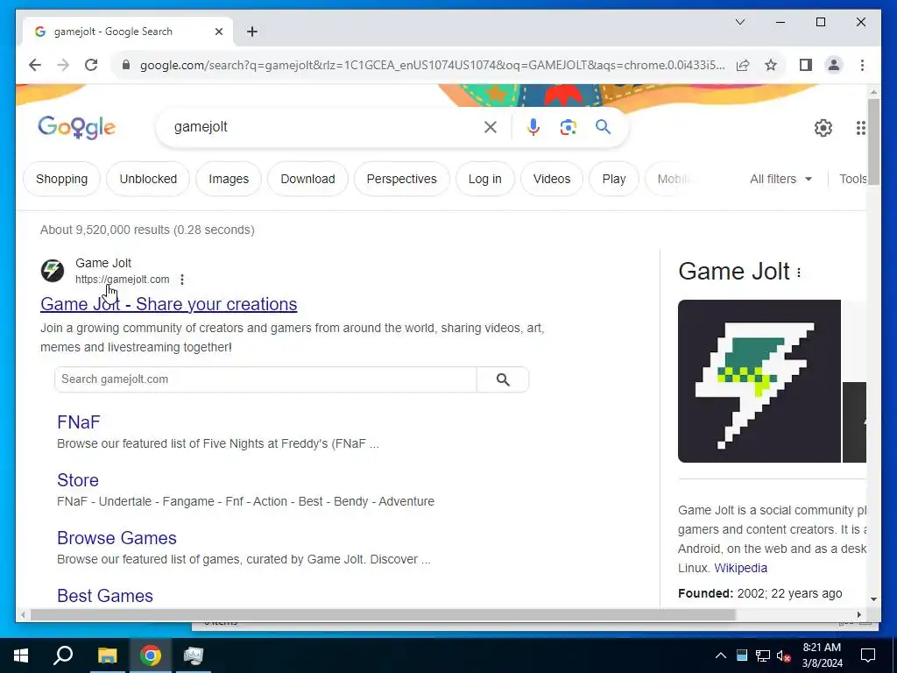Open the tab search chevron
Viewport: 897px width, 673px height.
coord(739,22)
